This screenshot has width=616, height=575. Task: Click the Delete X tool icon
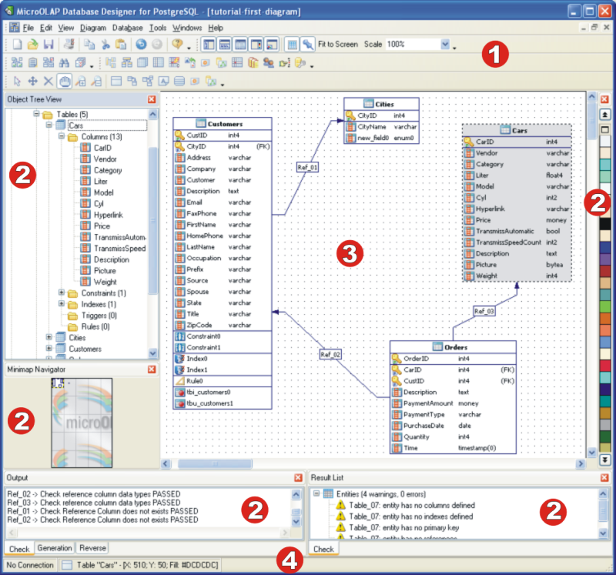[49, 81]
